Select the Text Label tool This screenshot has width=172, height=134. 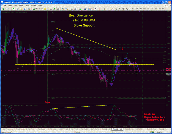123,9
